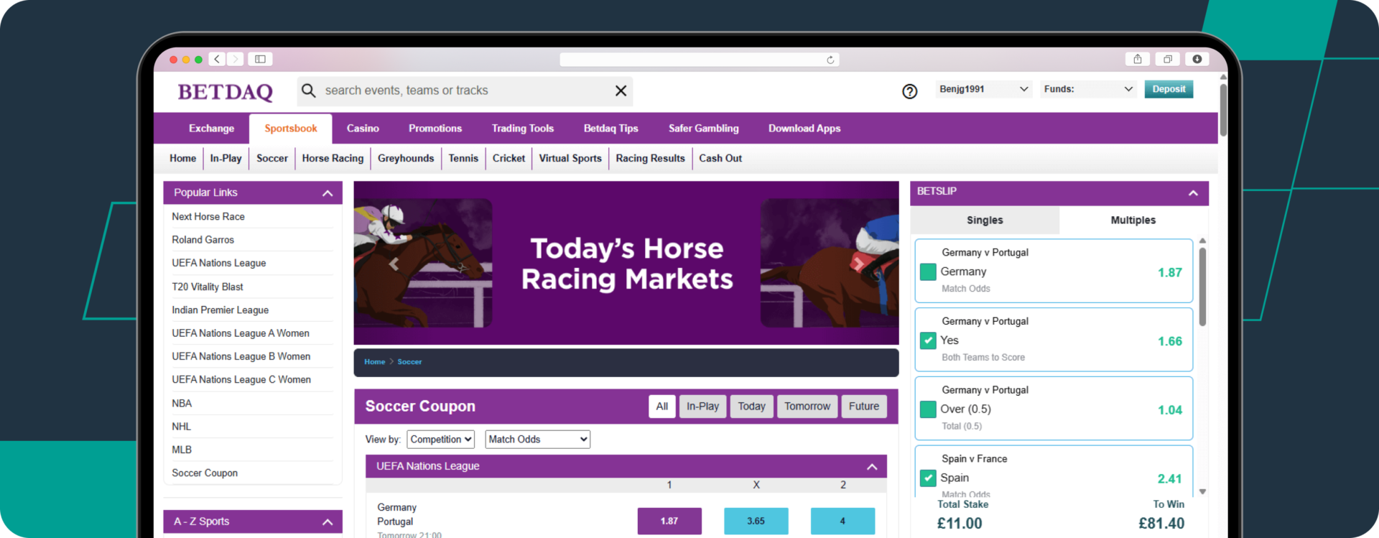Open the Promotions tab
The height and width of the screenshot is (538, 1379).
point(435,129)
